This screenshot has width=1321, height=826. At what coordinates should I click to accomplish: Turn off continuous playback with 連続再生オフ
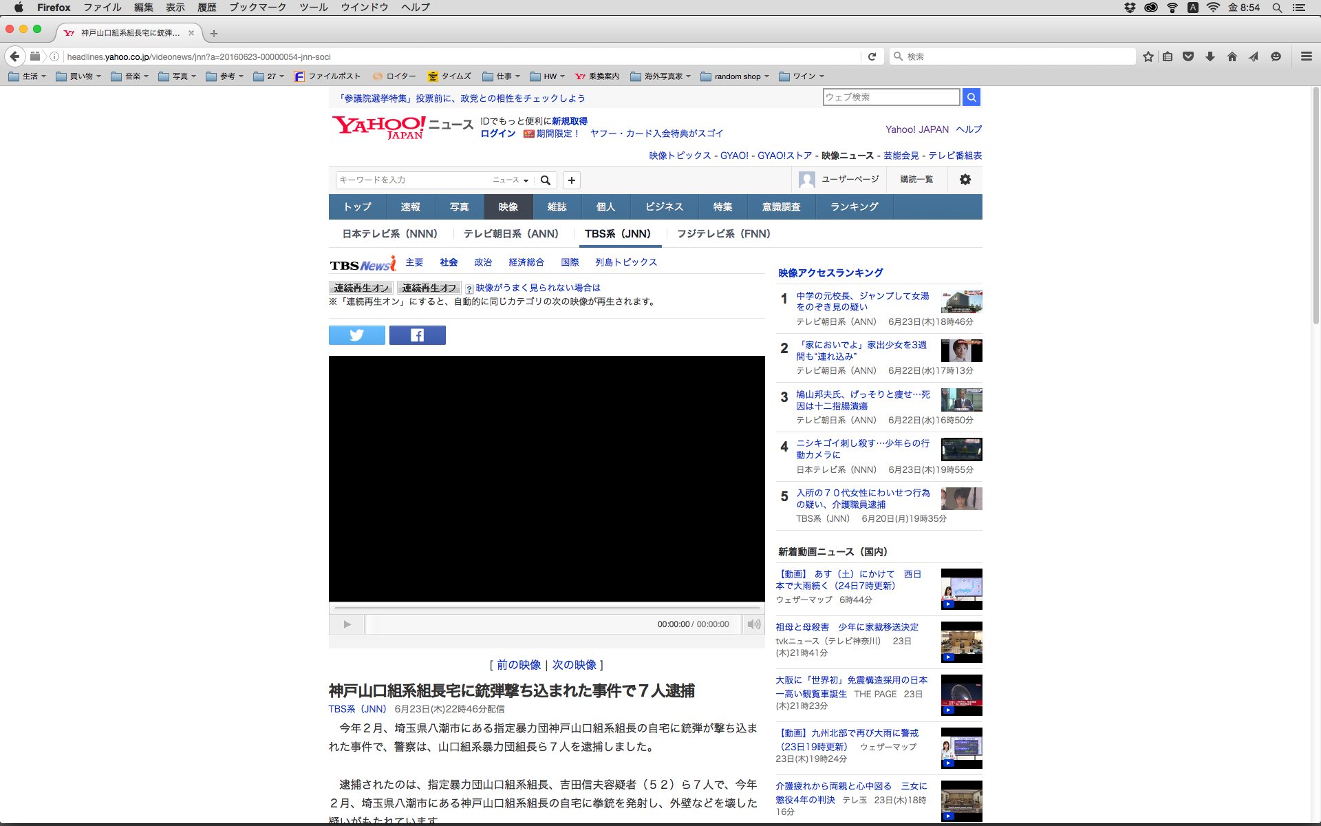point(429,288)
